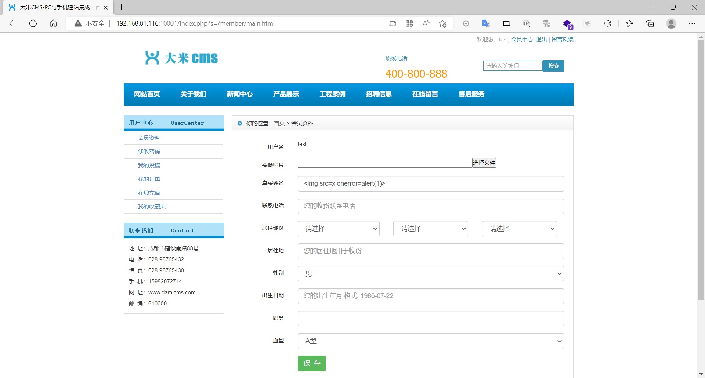Screen dimensions: 705x378
Task: Click the scrollbar down arrow
Action: pyautogui.click(x=701, y=374)
